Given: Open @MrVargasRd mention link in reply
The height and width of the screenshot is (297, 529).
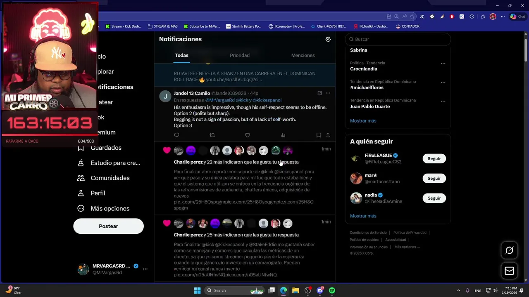Looking at the screenshot, I should tap(220, 100).
